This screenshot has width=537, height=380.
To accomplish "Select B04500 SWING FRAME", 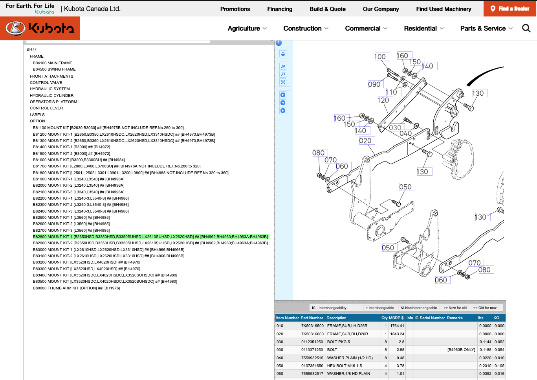I will (x=54, y=69).
